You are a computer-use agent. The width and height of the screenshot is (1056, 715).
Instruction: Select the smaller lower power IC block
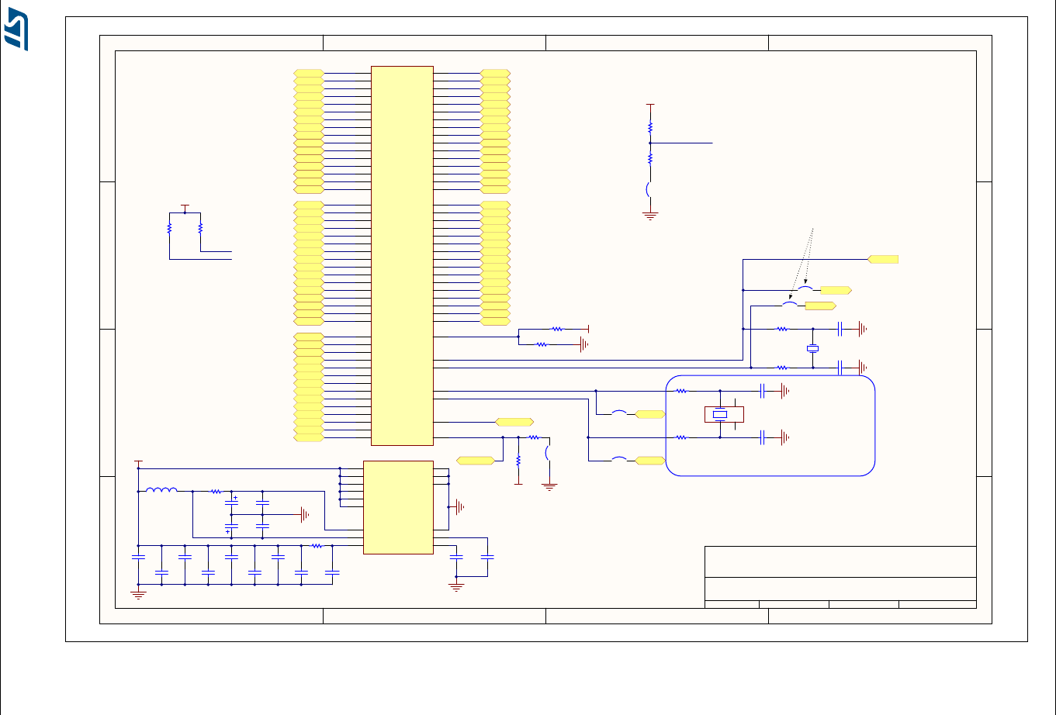coord(398,507)
